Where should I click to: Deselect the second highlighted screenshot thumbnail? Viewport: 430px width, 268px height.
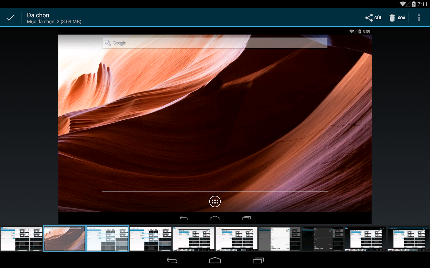coord(107,239)
